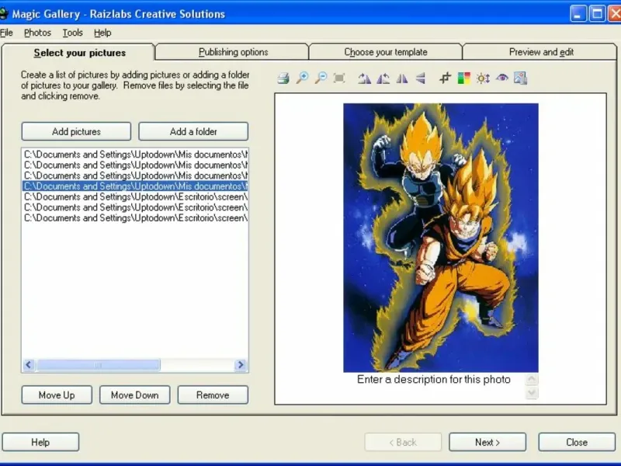Open the File menu
This screenshot has width=621, height=466.
tap(6, 33)
